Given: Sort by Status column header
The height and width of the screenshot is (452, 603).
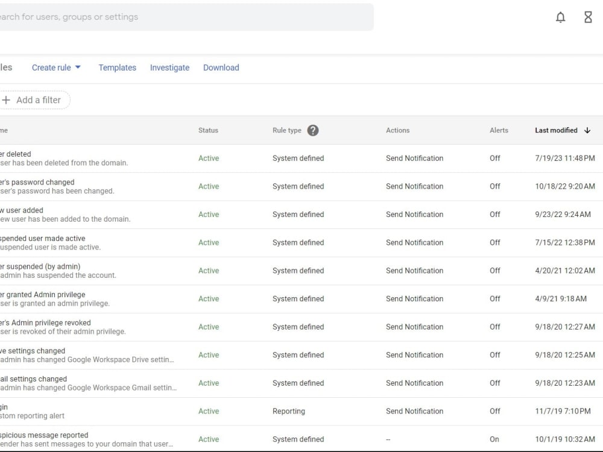Looking at the screenshot, I should tap(208, 130).
